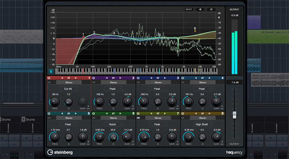
Task: Select band 6 Stereo processing button
Action: click(113, 118)
